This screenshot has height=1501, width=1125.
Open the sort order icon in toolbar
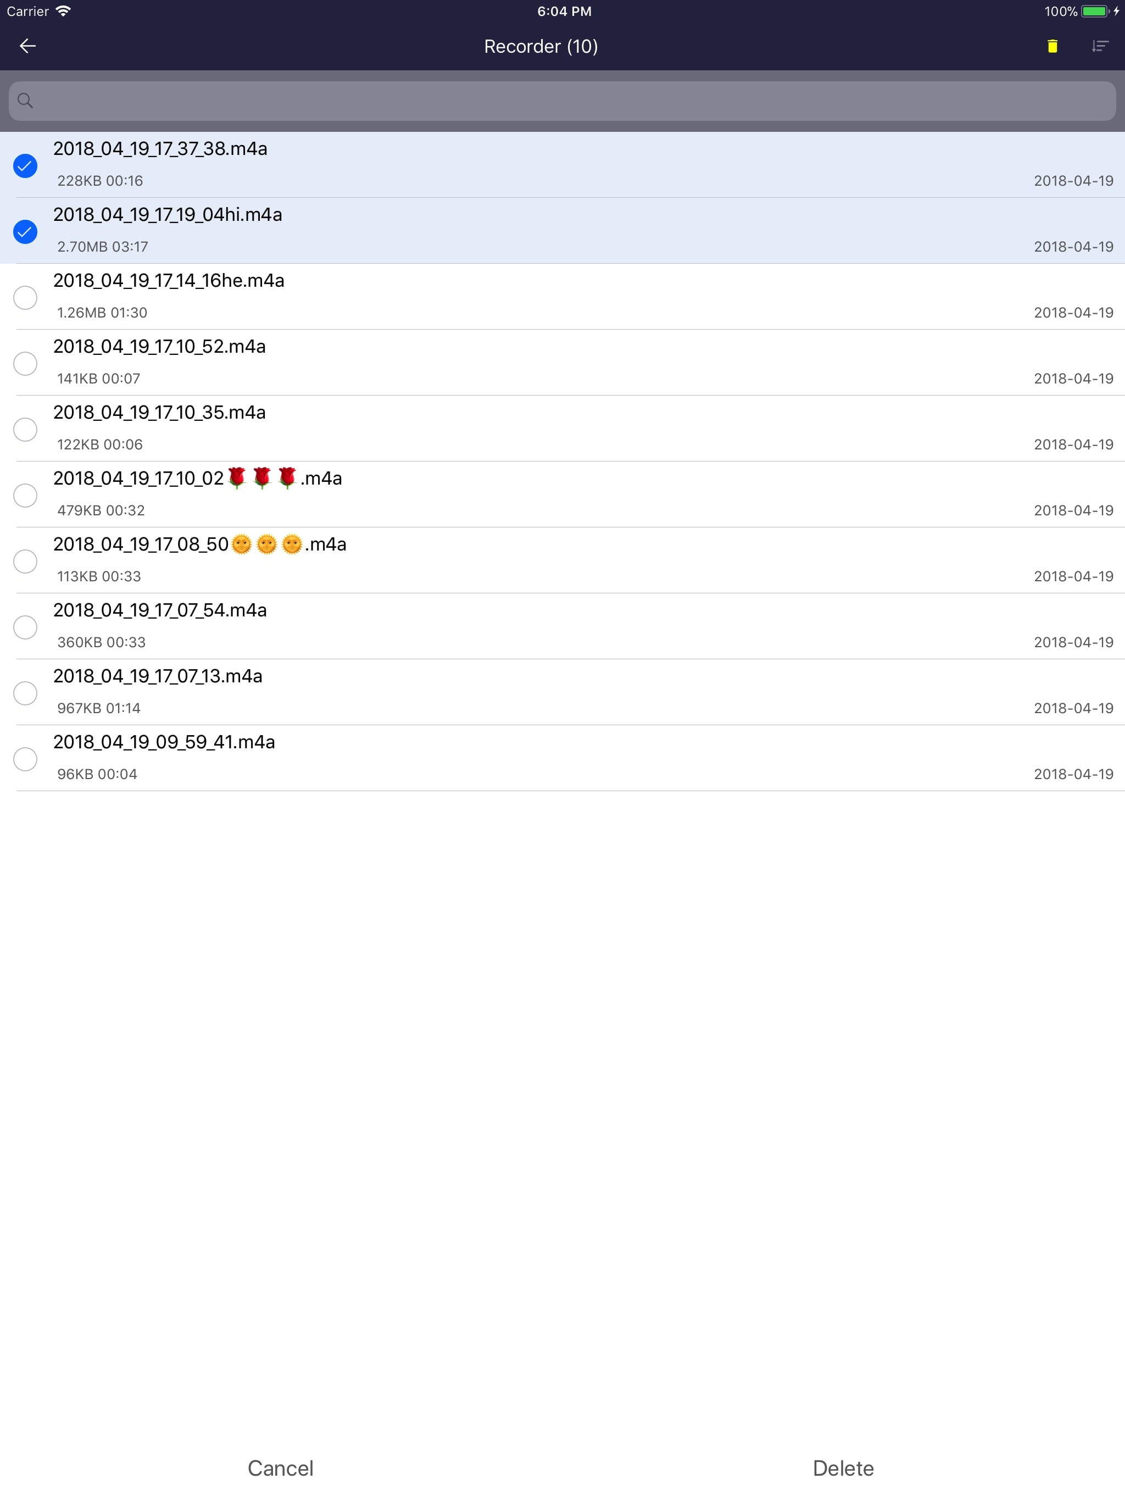pos(1100,46)
